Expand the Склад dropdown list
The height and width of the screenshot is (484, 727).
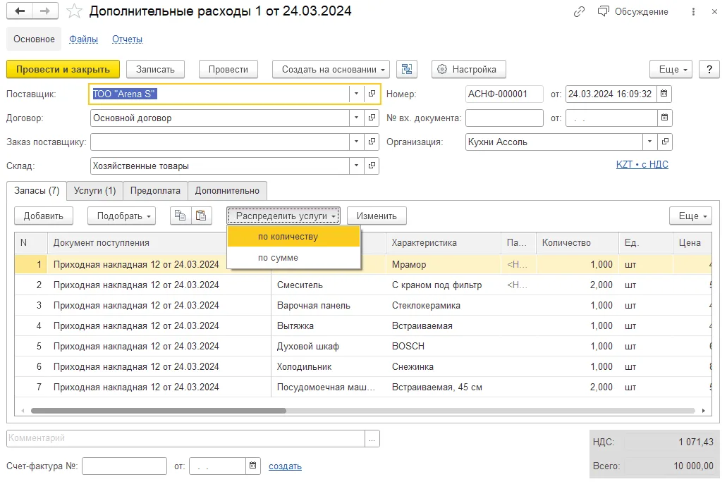356,166
